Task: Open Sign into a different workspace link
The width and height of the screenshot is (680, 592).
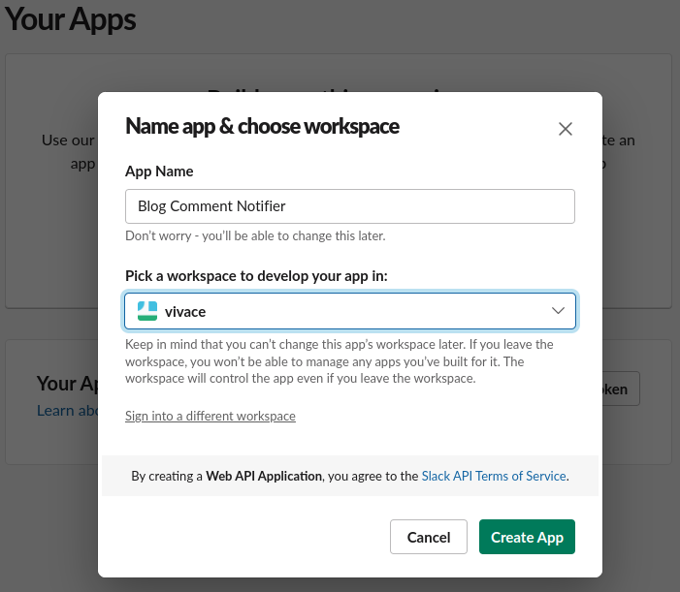Action: [210, 416]
